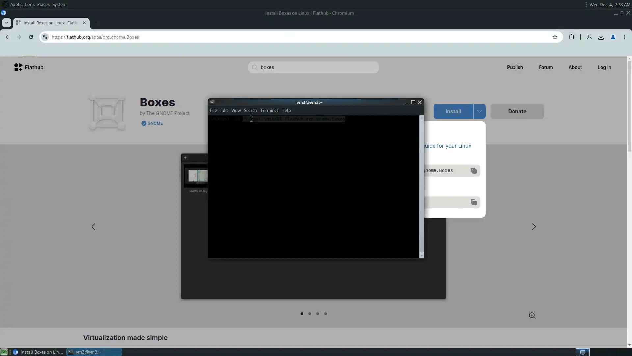
Task: Open the Chromium profile avatar icon
Action: click(x=613, y=37)
